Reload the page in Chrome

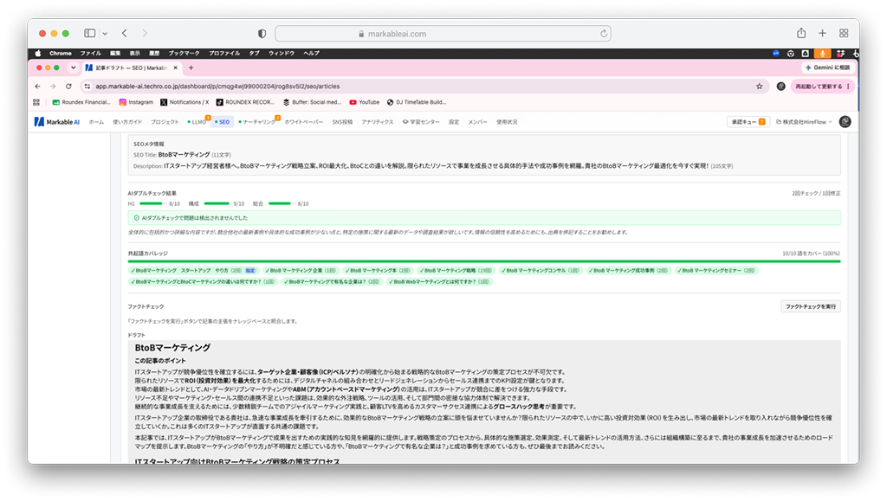click(x=68, y=87)
